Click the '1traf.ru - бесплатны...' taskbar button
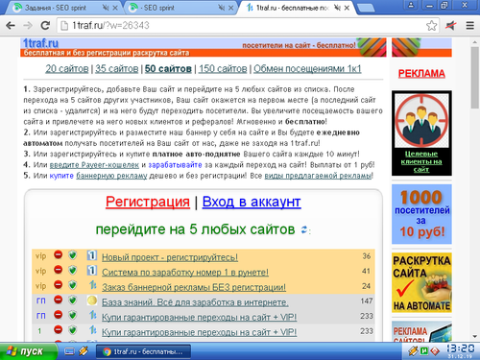 [x=143, y=351]
